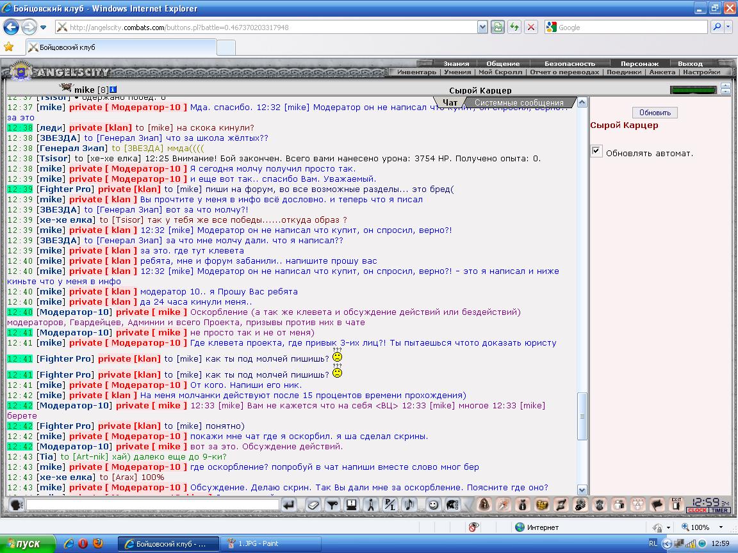Screen dimensions: 738x553
Task: Open mike's info via blue i icon
Action: tap(113, 90)
